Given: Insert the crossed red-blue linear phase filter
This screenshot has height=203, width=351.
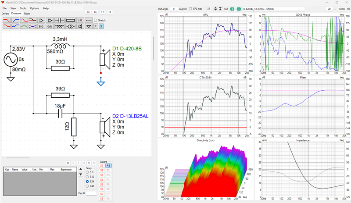Looking at the screenshot, I should pos(32,26).
